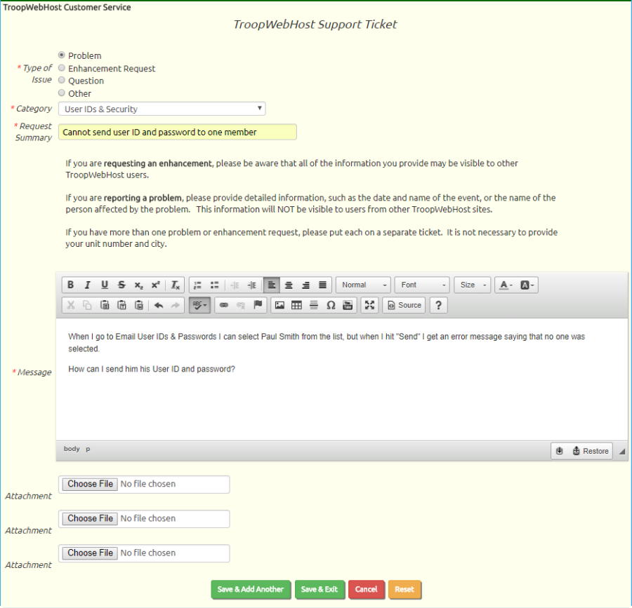Increase the paragraph indent
The height and width of the screenshot is (608, 632).
click(251, 285)
